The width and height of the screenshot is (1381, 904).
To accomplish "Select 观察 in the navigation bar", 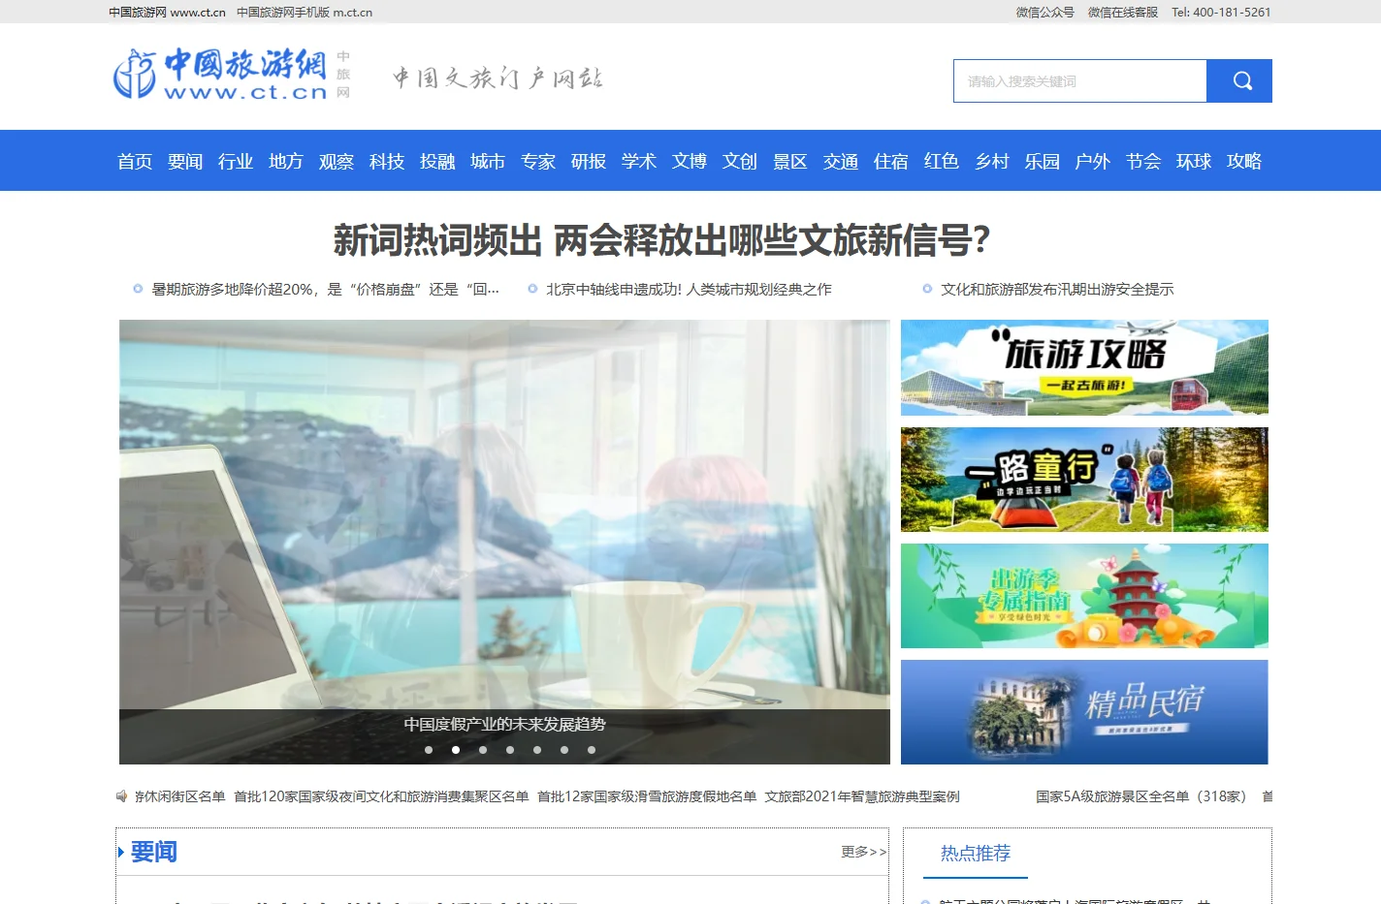I will point(337,162).
